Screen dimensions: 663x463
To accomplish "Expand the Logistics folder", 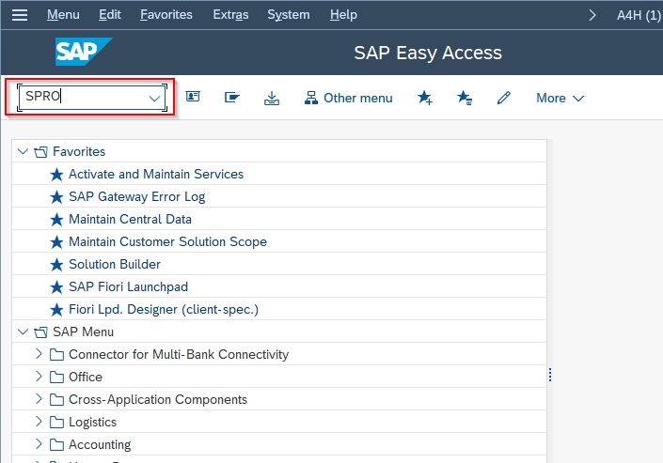I will [39, 422].
